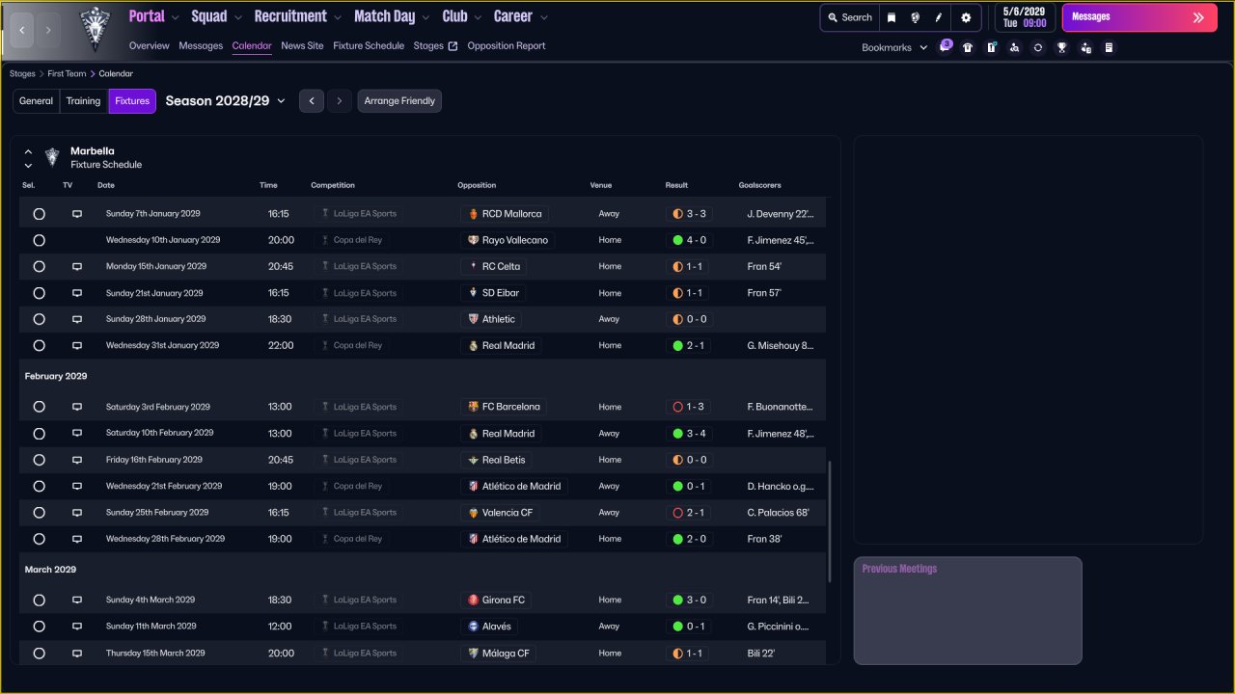Click the shirt icon in the bookmarks bar
The image size is (1235, 694).
pos(968,47)
